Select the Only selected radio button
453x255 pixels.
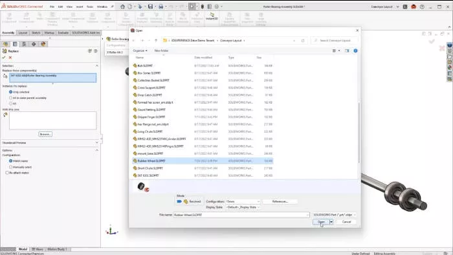click(x=11, y=92)
